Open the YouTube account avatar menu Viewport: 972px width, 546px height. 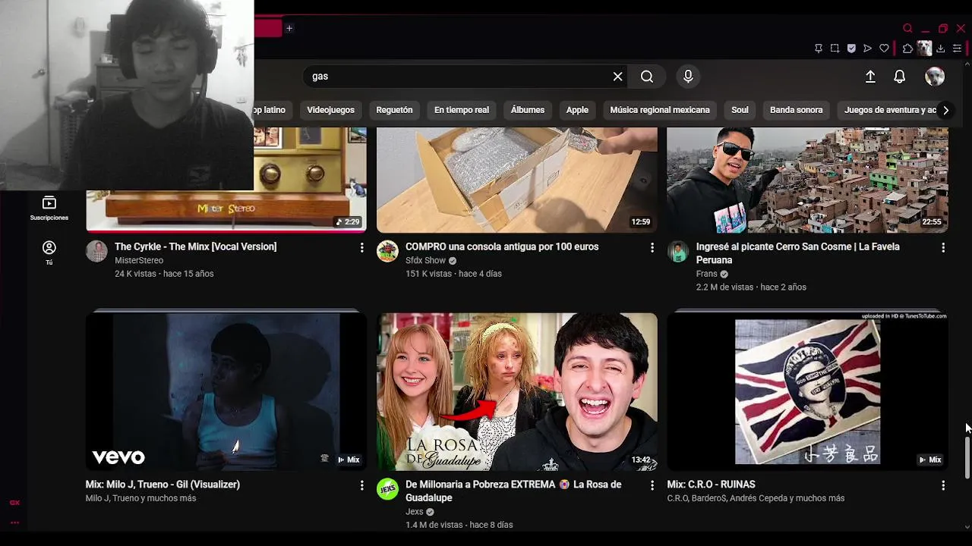coord(935,77)
